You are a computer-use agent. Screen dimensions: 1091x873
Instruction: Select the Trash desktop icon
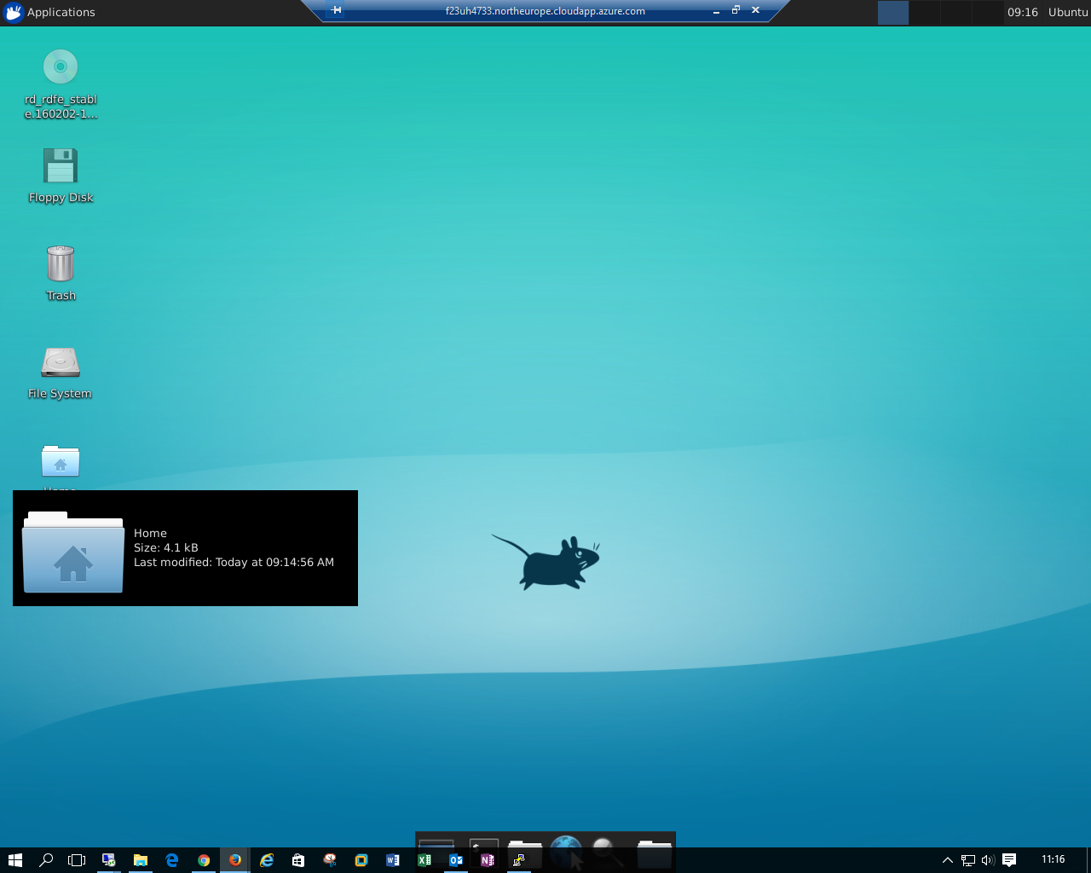[61, 263]
